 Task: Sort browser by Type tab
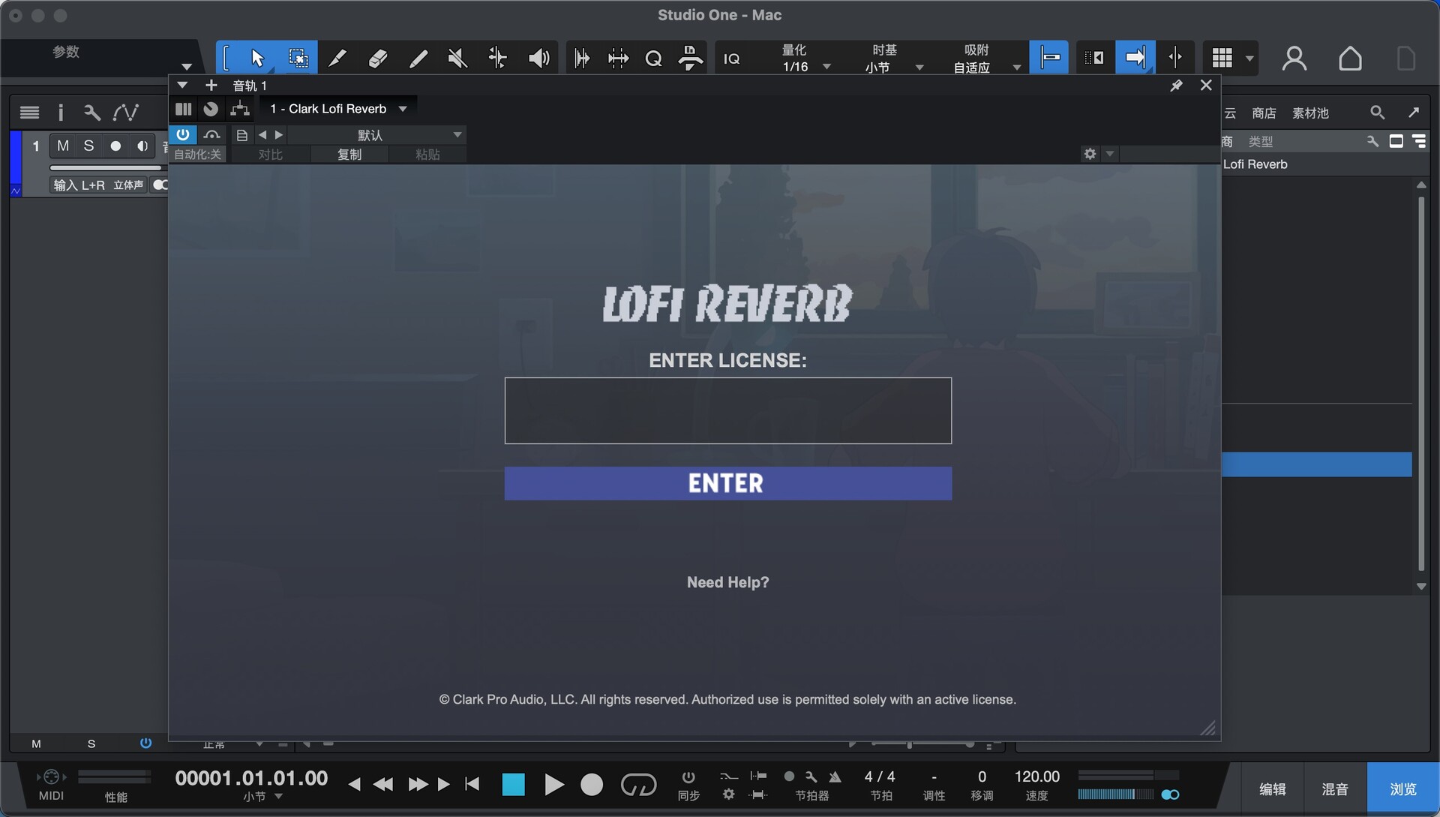coord(1260,141)
